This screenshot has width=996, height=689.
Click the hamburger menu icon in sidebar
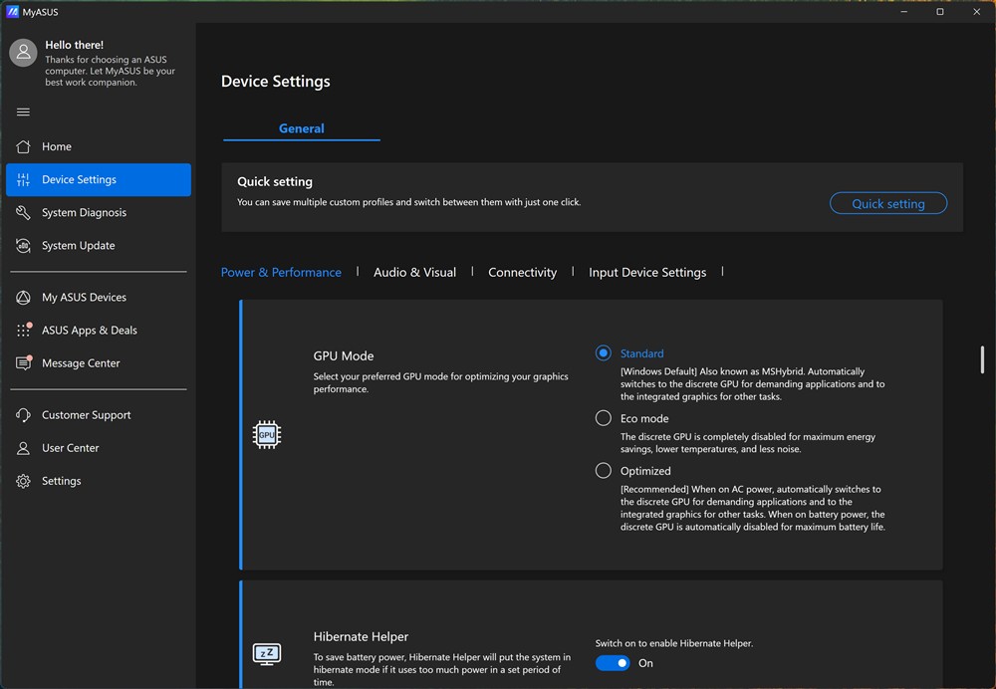coord(23,112)
